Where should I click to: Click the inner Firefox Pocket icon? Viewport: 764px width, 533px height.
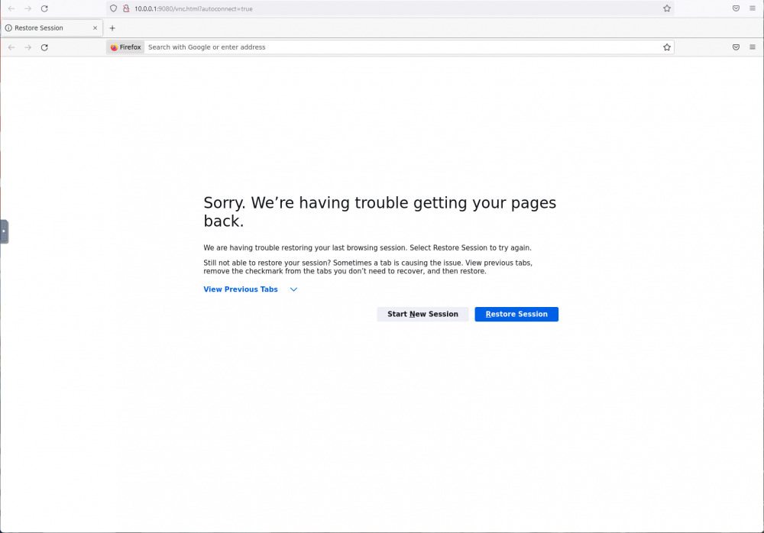click(x=736, y=47)
